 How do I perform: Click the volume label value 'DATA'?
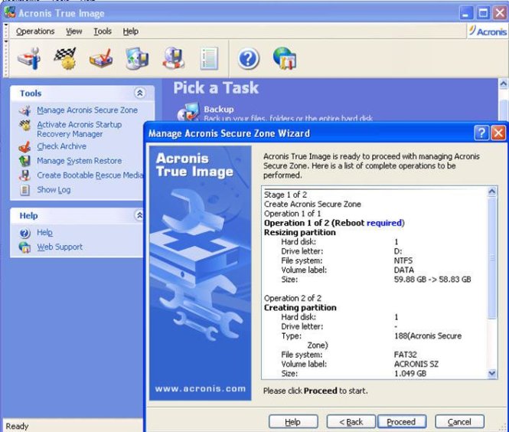tap(404, 270)
